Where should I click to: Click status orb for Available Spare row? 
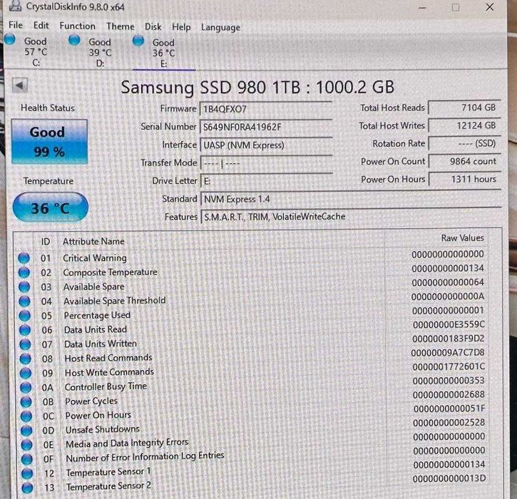[x=24, y=287]
